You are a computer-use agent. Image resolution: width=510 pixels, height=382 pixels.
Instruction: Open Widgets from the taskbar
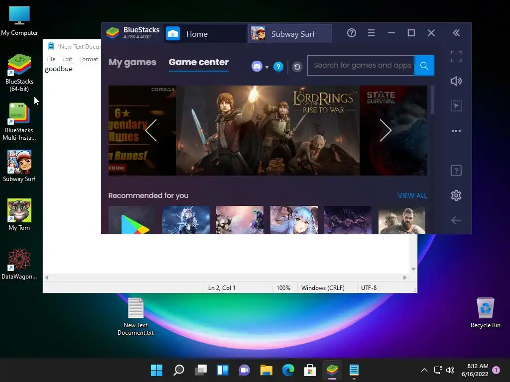click(x=223, y=370)
